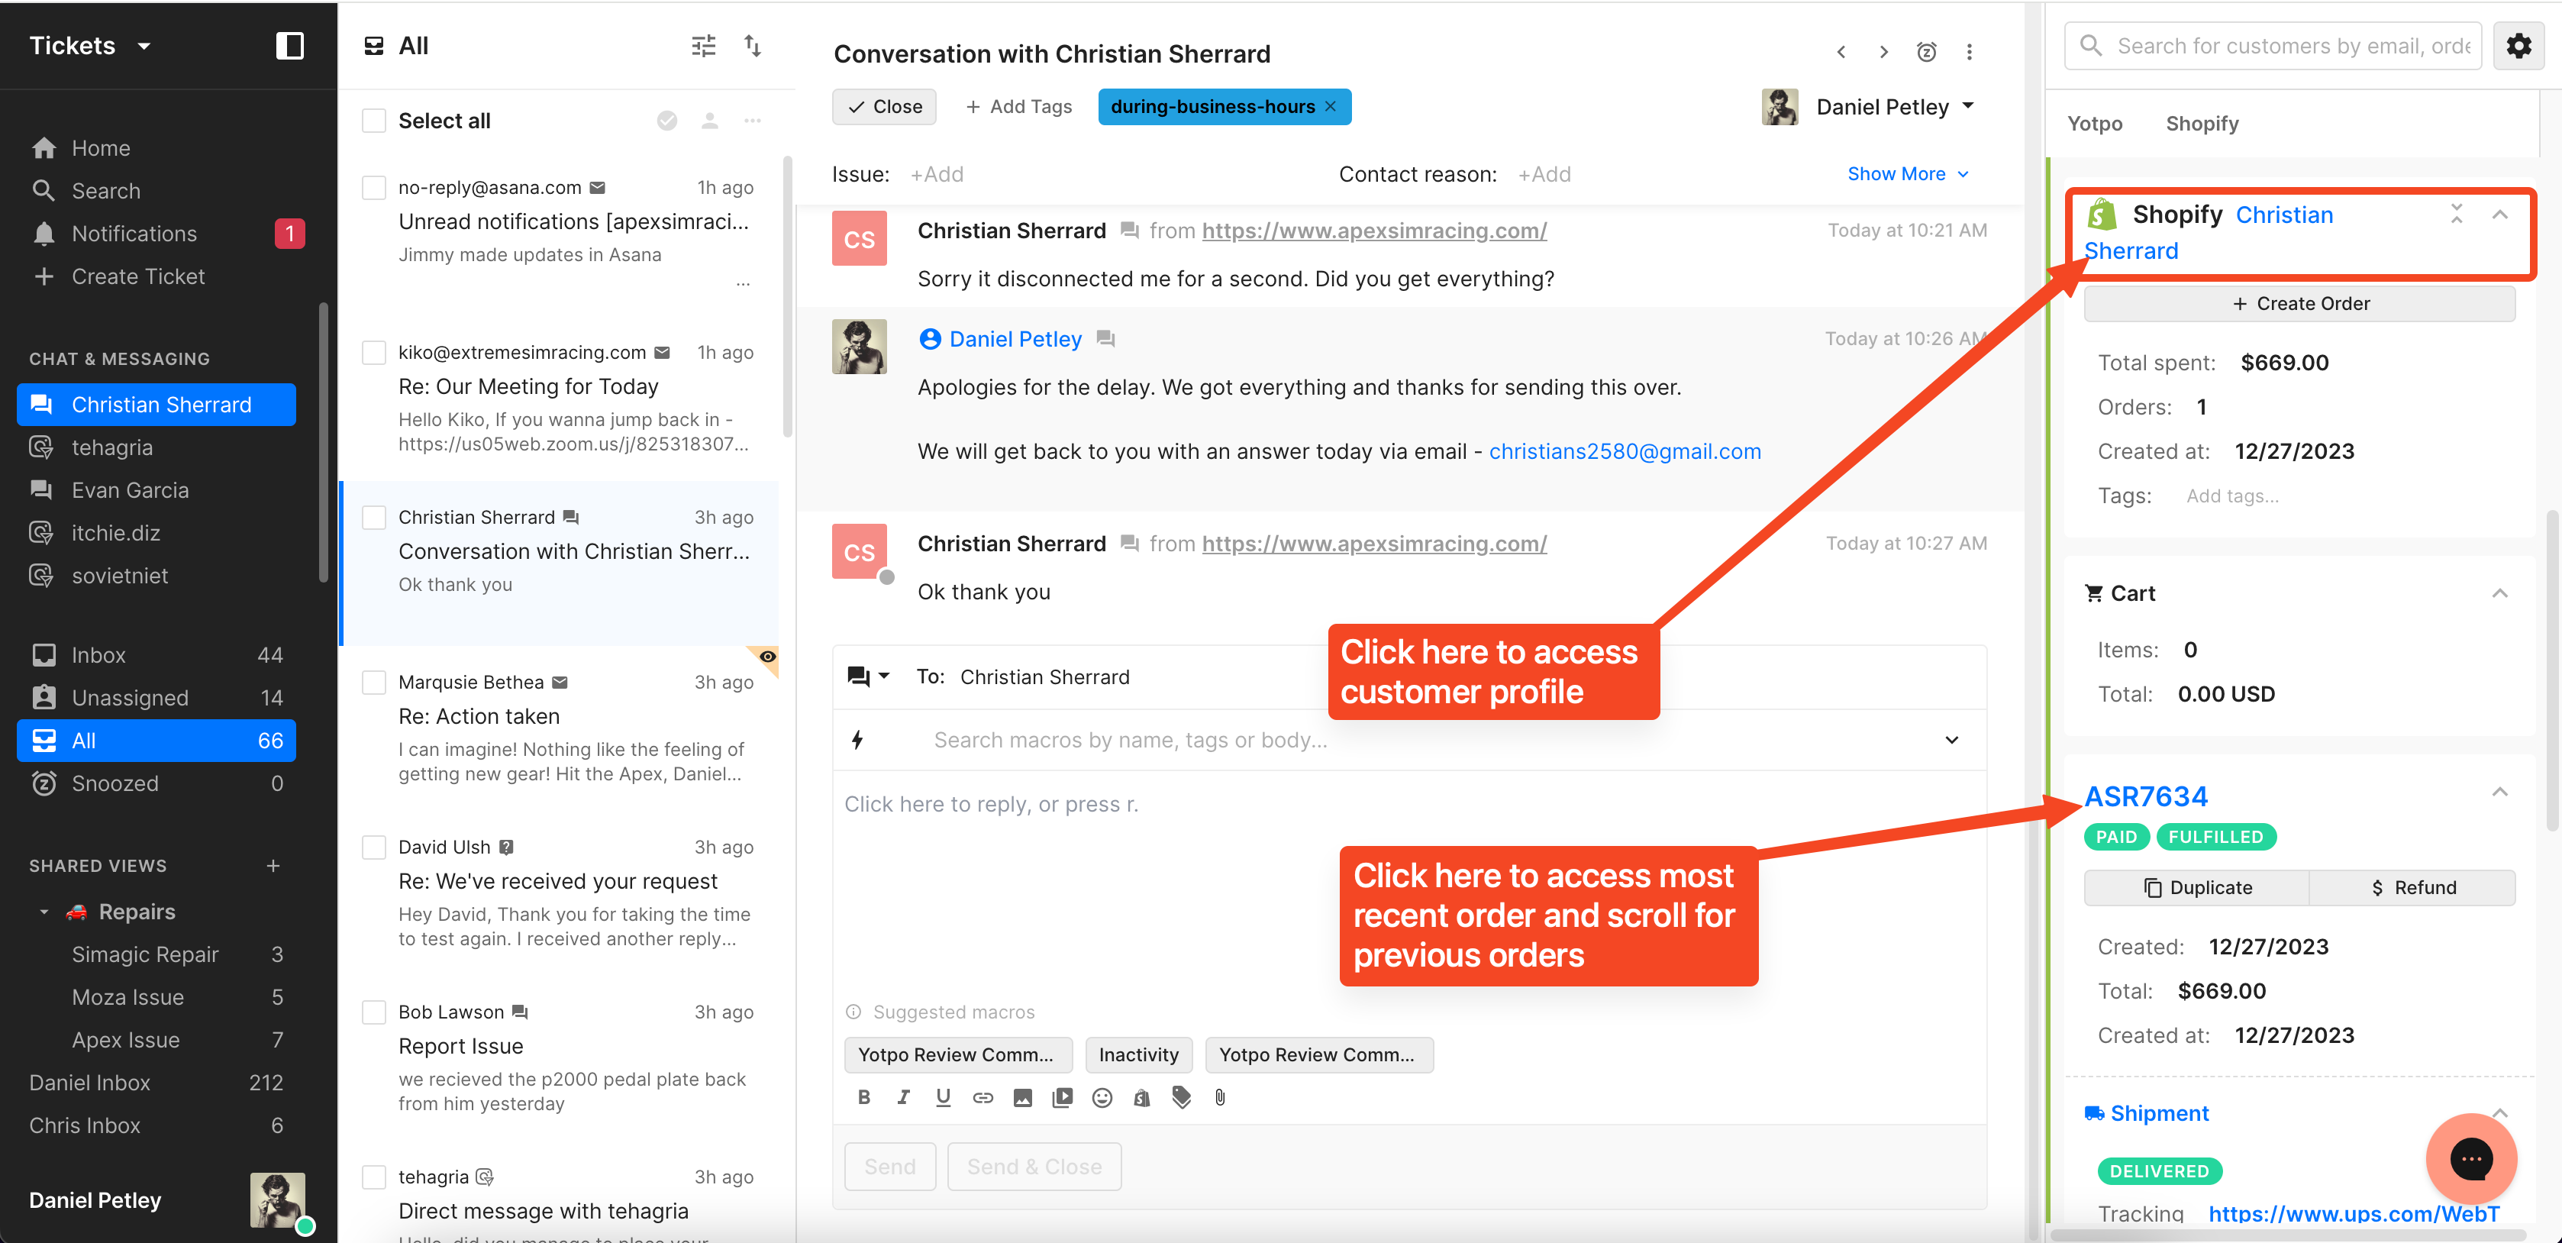This screenshot has height=1243, width=2562.
Task: Open the ASR7634 order link
Action: [2145, 796]
